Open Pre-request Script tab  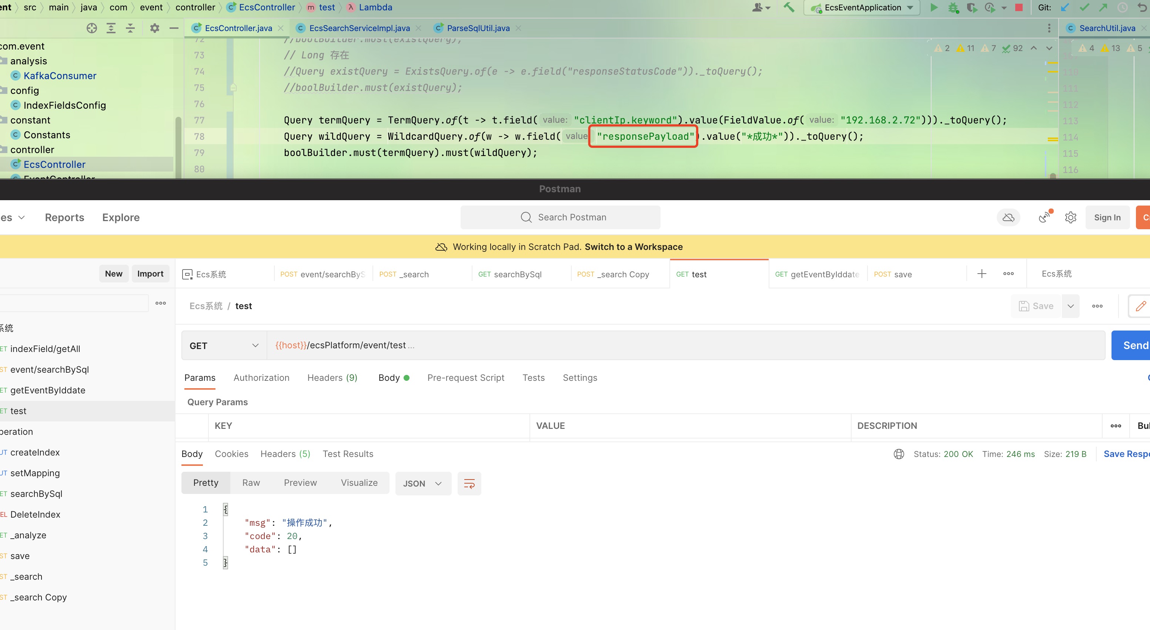pos(466,377)
